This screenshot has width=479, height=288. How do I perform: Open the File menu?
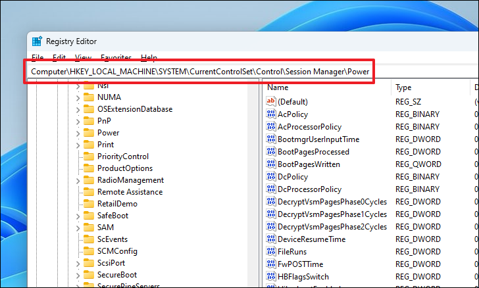(38, 57)
